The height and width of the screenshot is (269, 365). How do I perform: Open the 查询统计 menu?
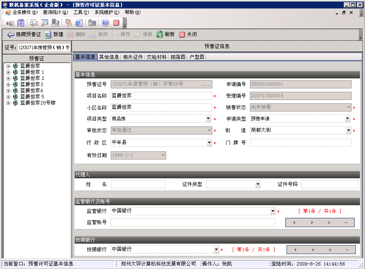(55, 12)
